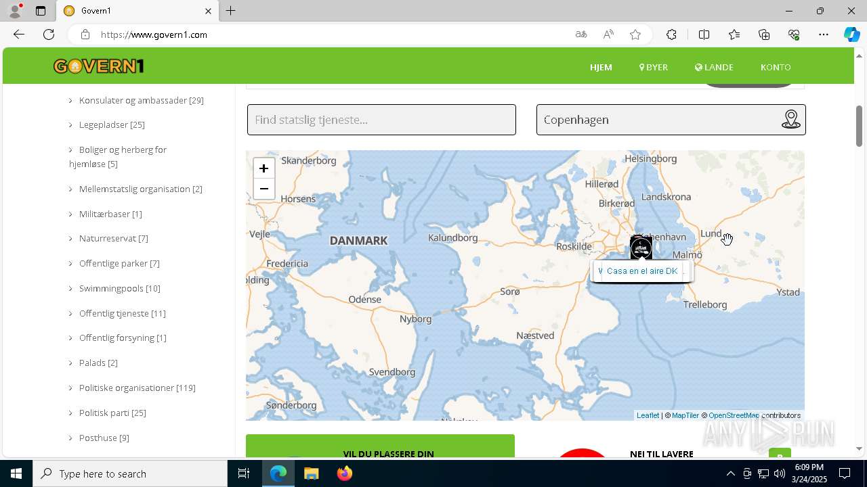Screen dimensions: 867x487
Task: Select Offentlige parker [7] category
Action: [119, 263]
